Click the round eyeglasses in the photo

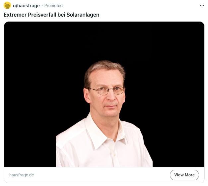click(x=107, y=91)
